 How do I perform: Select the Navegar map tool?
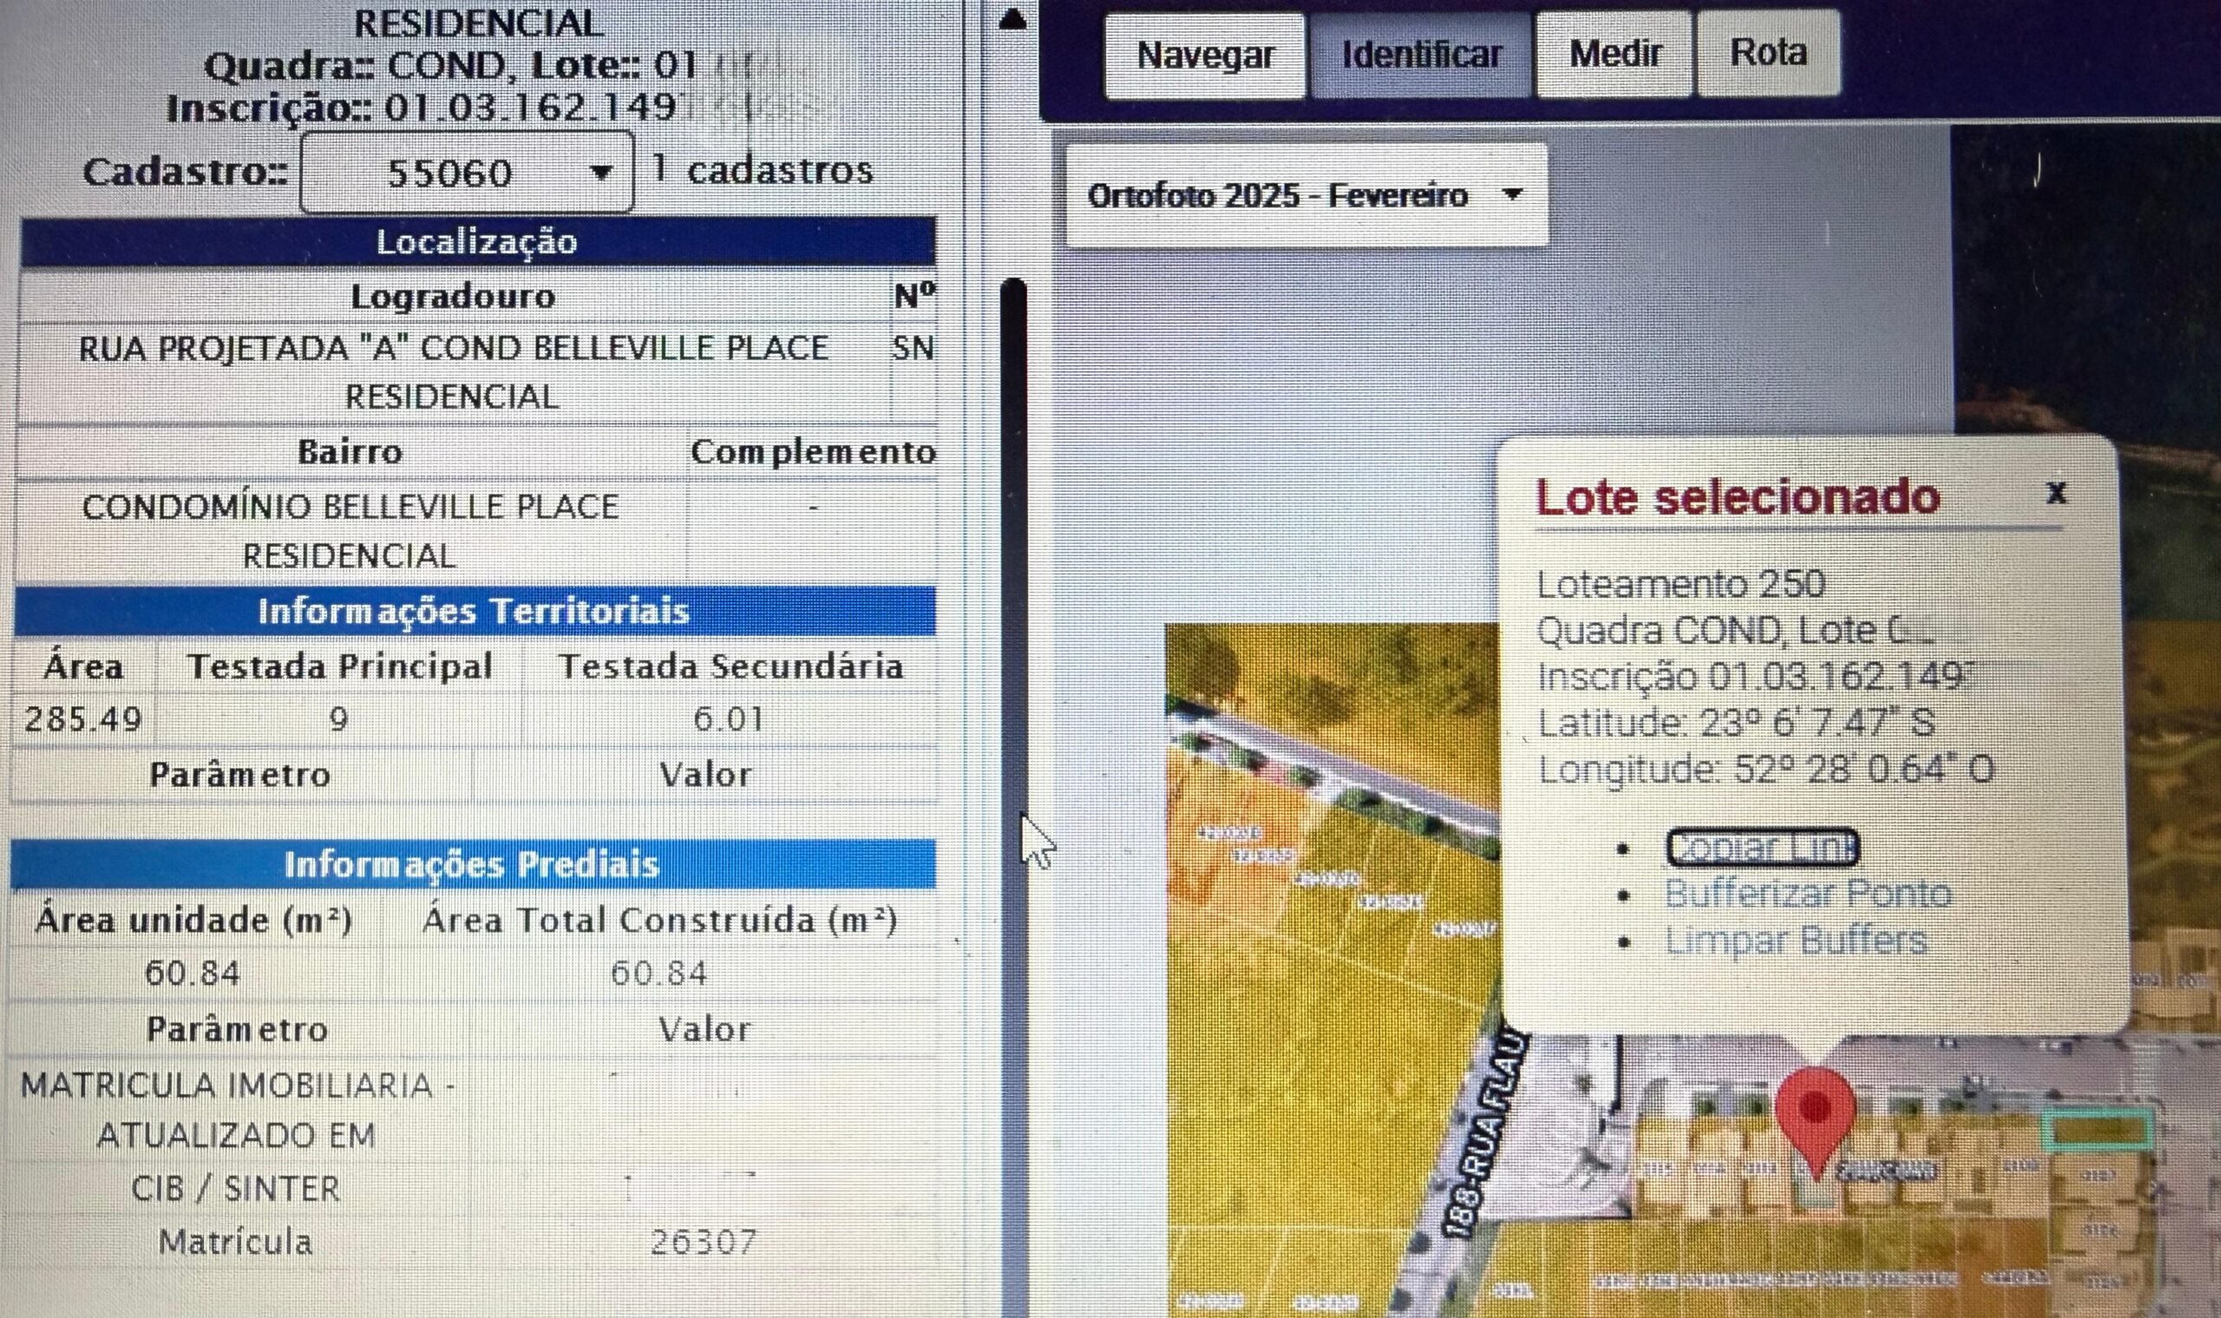(1205, 55)
